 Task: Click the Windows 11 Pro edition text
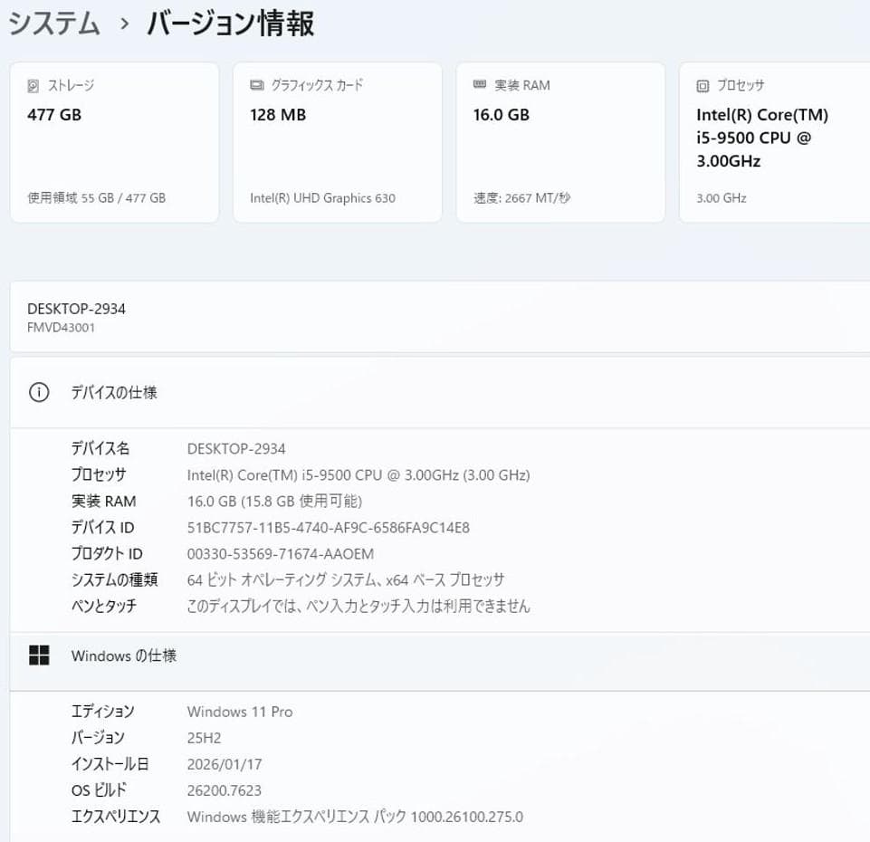click(240, 712)
